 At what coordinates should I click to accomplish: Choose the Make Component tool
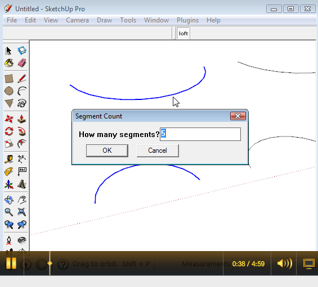(22, 51)
